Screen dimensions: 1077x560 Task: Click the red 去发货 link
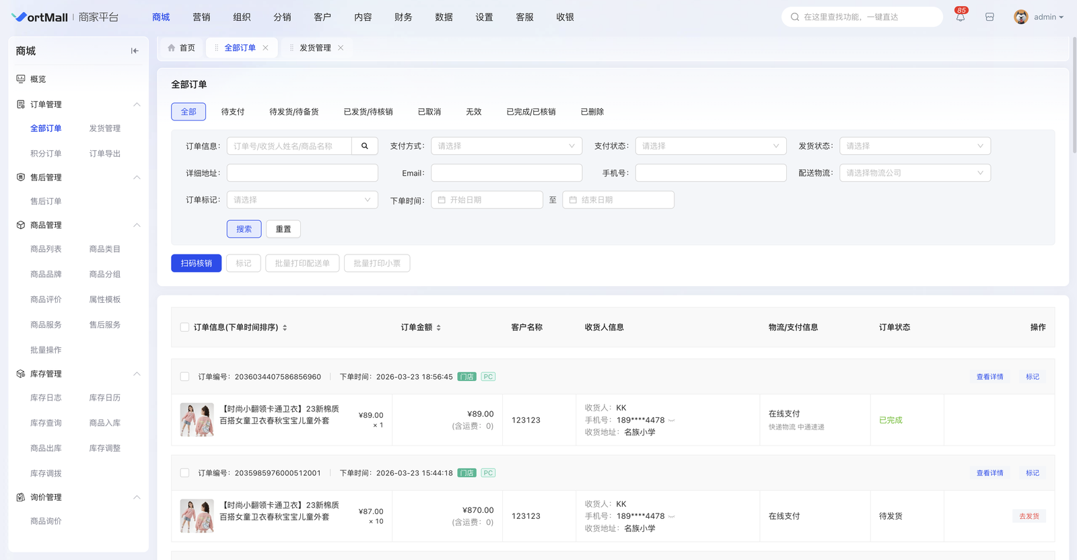[x=1029, y=516]
